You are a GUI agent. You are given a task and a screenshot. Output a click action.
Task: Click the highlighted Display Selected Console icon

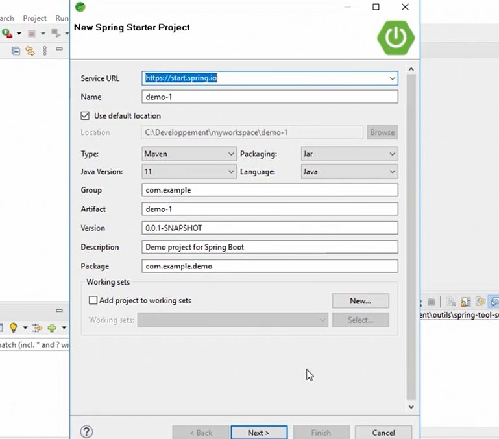(494, 302)
